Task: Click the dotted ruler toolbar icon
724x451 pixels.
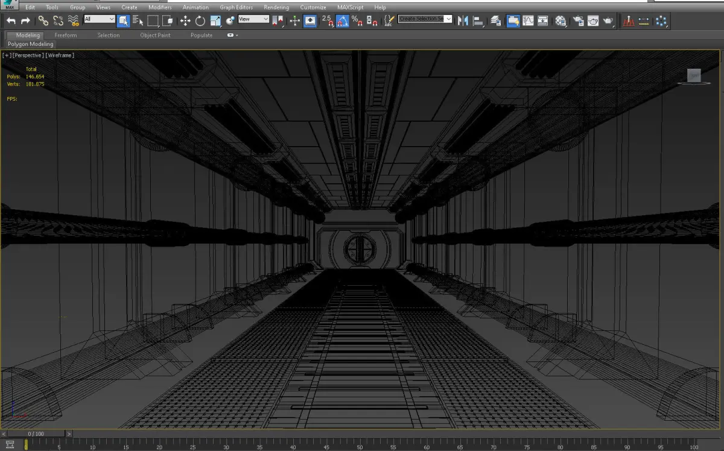Action: 644,20
